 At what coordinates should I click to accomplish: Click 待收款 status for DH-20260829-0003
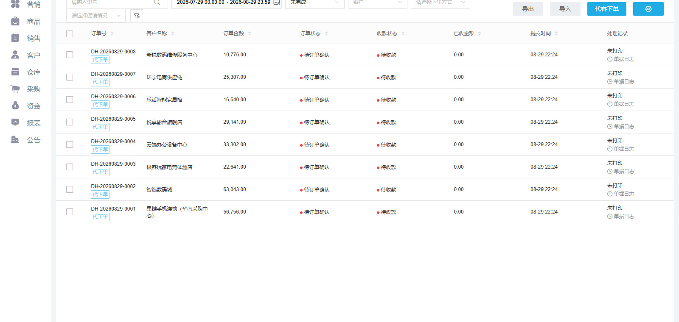(387, 167)
